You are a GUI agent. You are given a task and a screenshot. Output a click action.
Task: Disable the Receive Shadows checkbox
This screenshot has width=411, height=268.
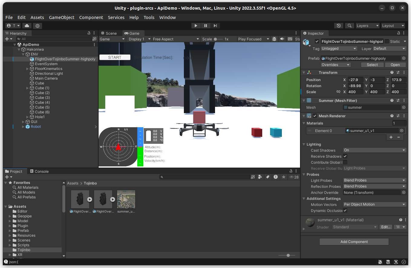[345, 156]
